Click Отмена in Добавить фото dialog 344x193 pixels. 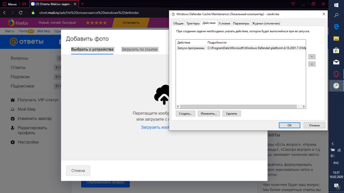(78, 170)
